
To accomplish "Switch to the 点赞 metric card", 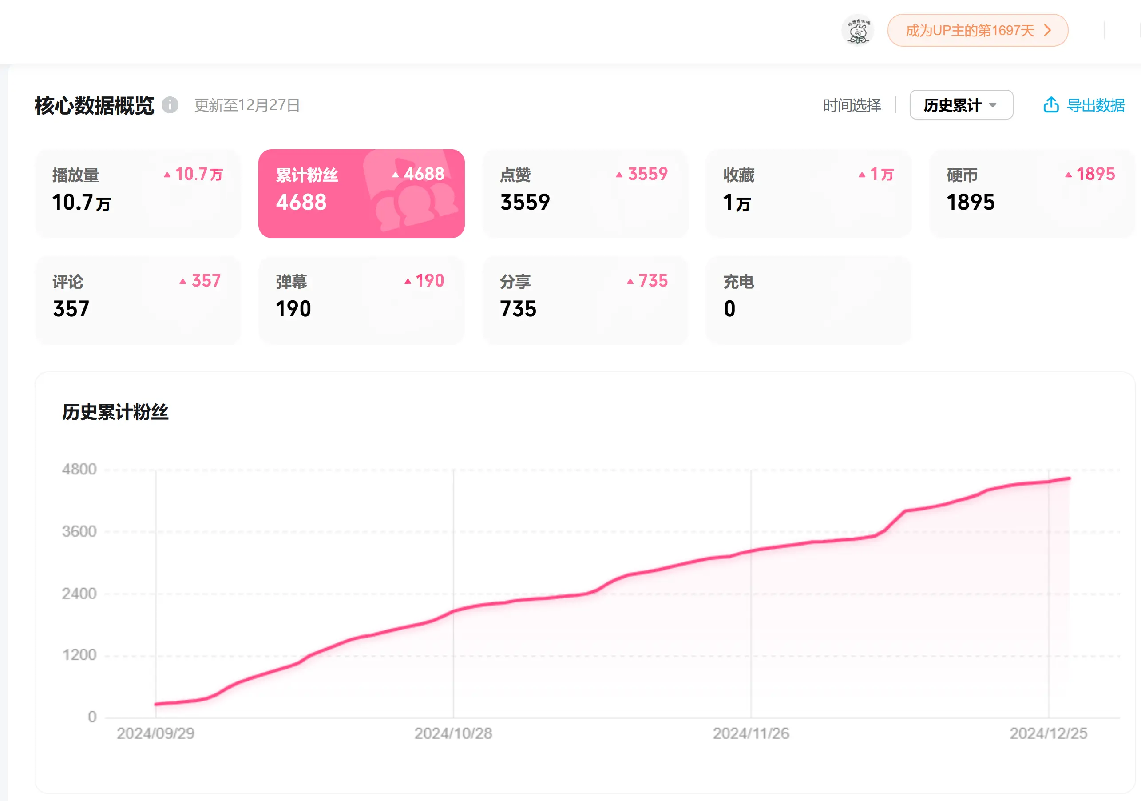I will [x=585, y=193].
